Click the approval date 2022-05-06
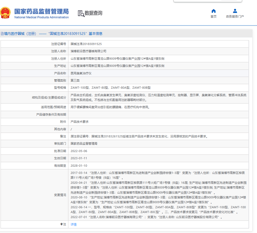Screen dimensions: 257x233 coord(79,151)
